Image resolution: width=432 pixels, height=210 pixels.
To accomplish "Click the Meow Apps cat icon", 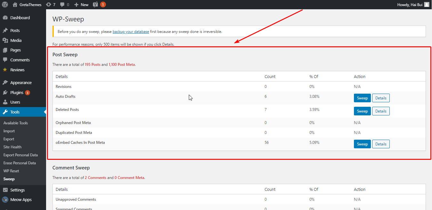I will 5,199.
